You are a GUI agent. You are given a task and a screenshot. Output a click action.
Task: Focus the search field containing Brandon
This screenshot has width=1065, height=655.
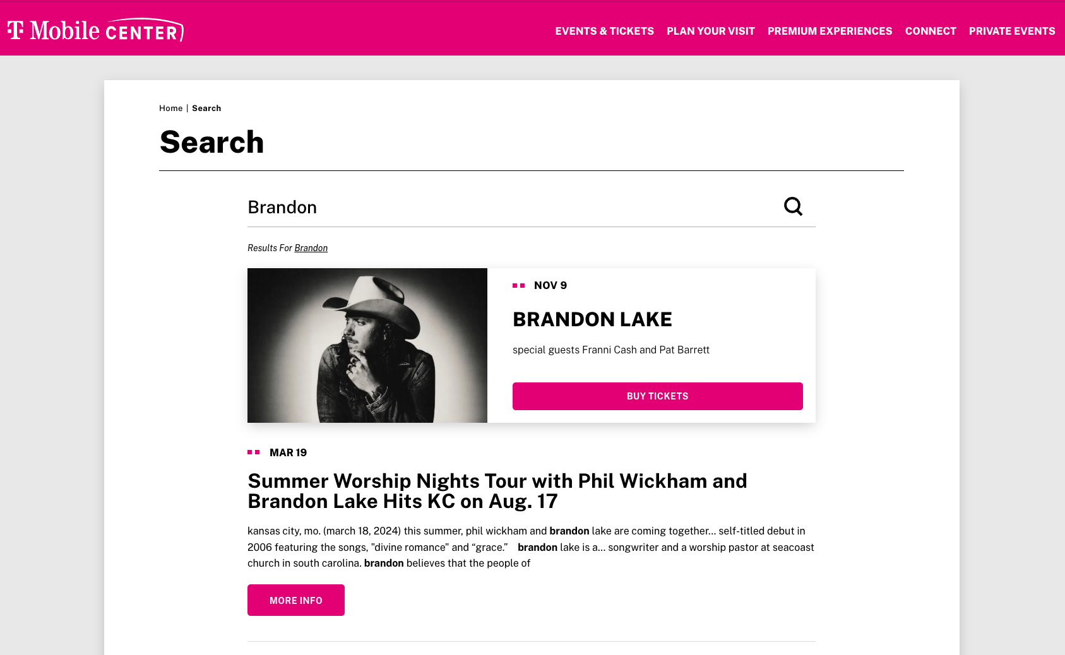(x=511, y=207)
